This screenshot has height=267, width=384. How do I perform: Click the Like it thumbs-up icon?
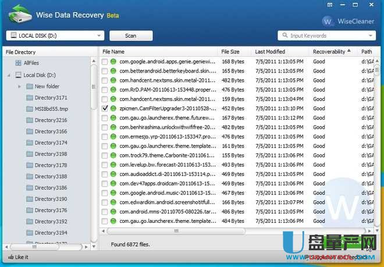point(11,257)
